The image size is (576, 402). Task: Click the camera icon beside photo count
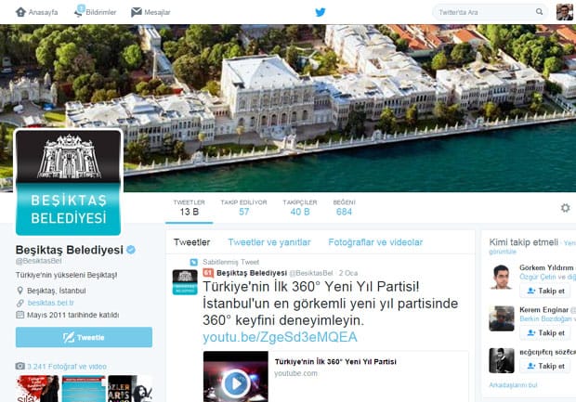(x=20, y=366)
